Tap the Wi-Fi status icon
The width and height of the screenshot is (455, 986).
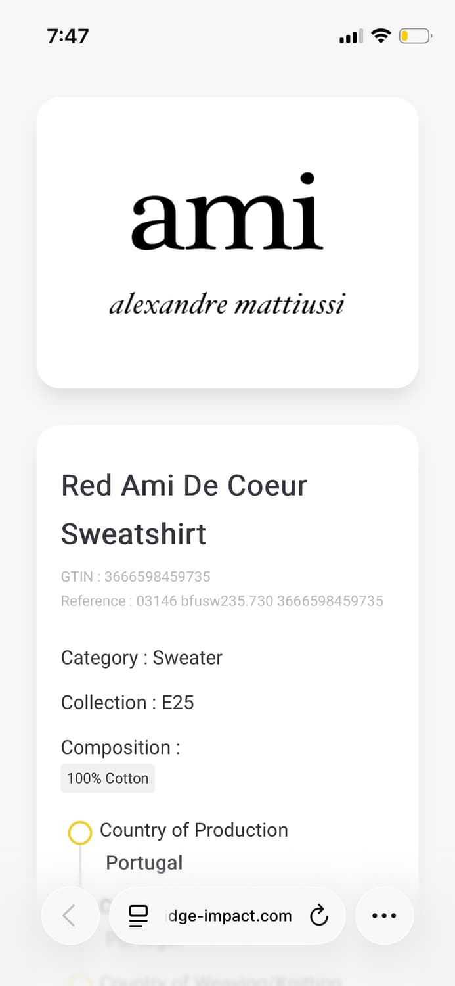381,36
